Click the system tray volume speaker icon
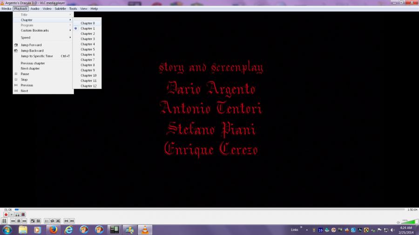 point(392,230)
